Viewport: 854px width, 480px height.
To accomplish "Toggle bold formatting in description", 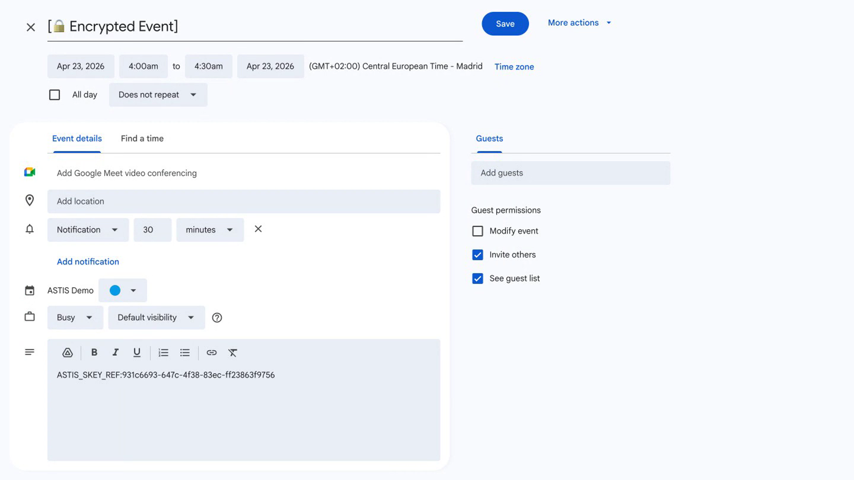I will (94, 352).
